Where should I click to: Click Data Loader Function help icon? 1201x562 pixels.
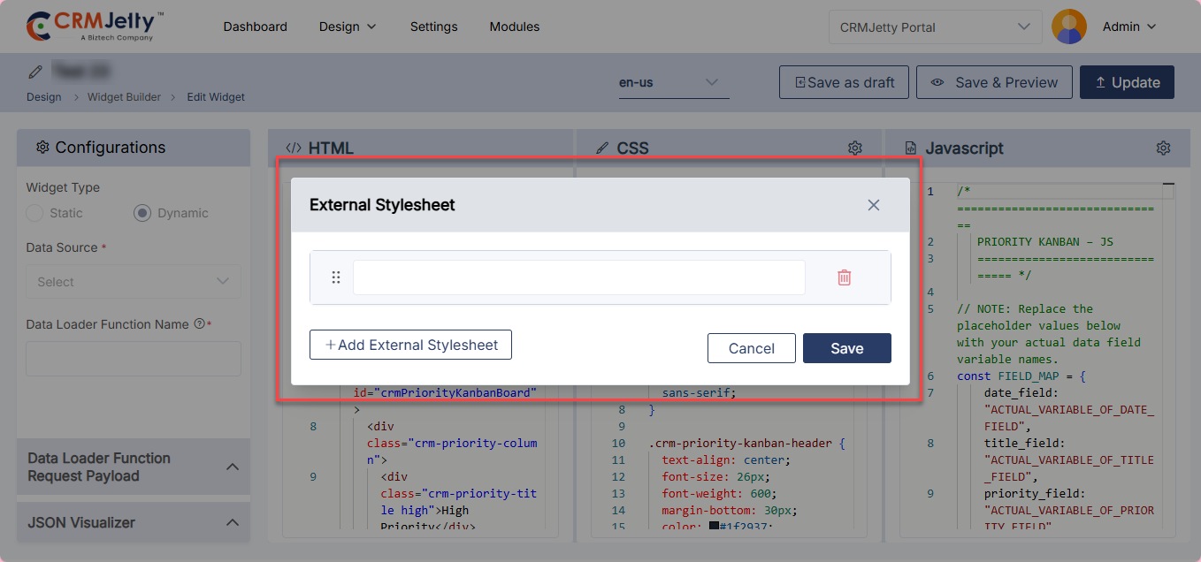coord(199,324)
